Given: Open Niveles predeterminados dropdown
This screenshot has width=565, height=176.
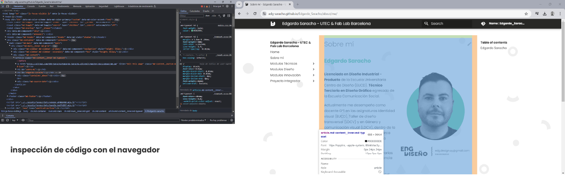Looking at the screenshot, I should click(193, 120).
